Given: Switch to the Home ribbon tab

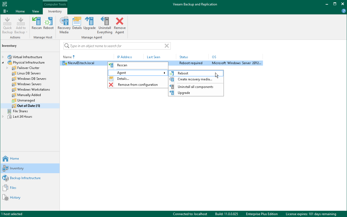Looking at the screenshot, I should (20, 11).
